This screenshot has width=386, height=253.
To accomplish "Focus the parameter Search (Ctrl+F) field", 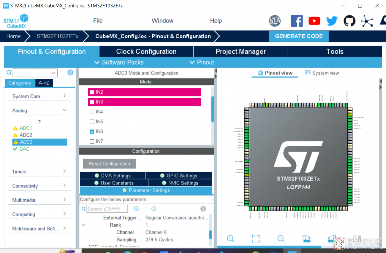I will click(x=107, y=209).
